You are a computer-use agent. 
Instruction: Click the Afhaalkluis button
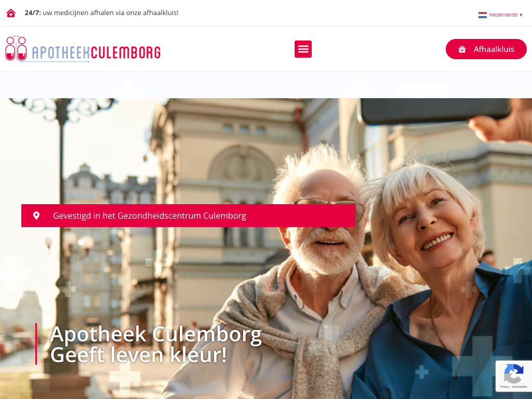[486, 49]
